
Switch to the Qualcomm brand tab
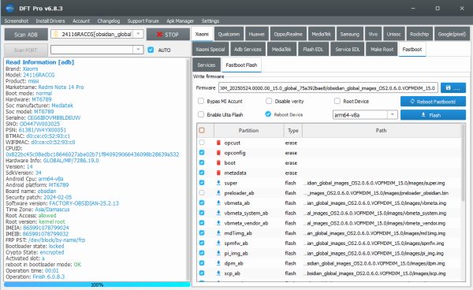(229, 34)
